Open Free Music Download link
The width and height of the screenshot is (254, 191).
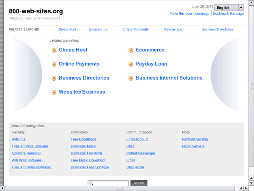[x=88, y=160]
